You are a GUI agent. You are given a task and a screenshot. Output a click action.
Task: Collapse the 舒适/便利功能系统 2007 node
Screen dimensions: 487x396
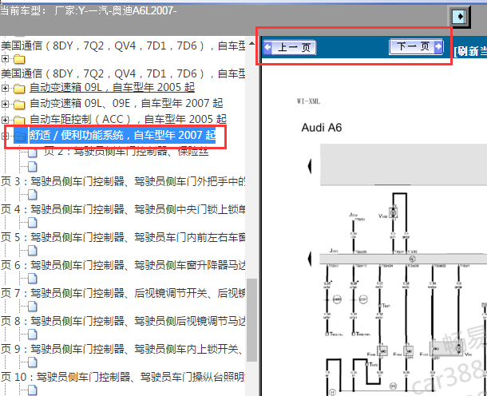pyautogui.click(x=5, y=136)
